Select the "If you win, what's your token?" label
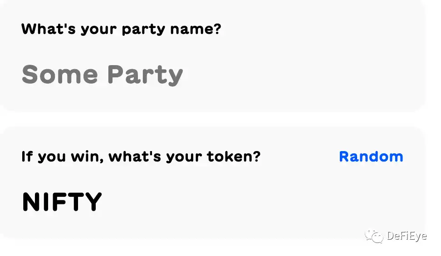This screenshot has width=441, height=256. pos(141,157)
